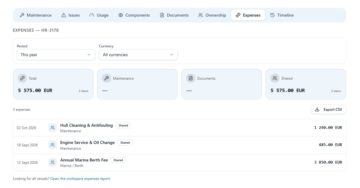Click the people icon in Ownership tab

(201, 15)
